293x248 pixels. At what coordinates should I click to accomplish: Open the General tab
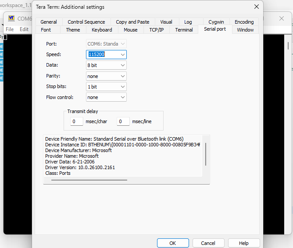click(x=49, y=22)
